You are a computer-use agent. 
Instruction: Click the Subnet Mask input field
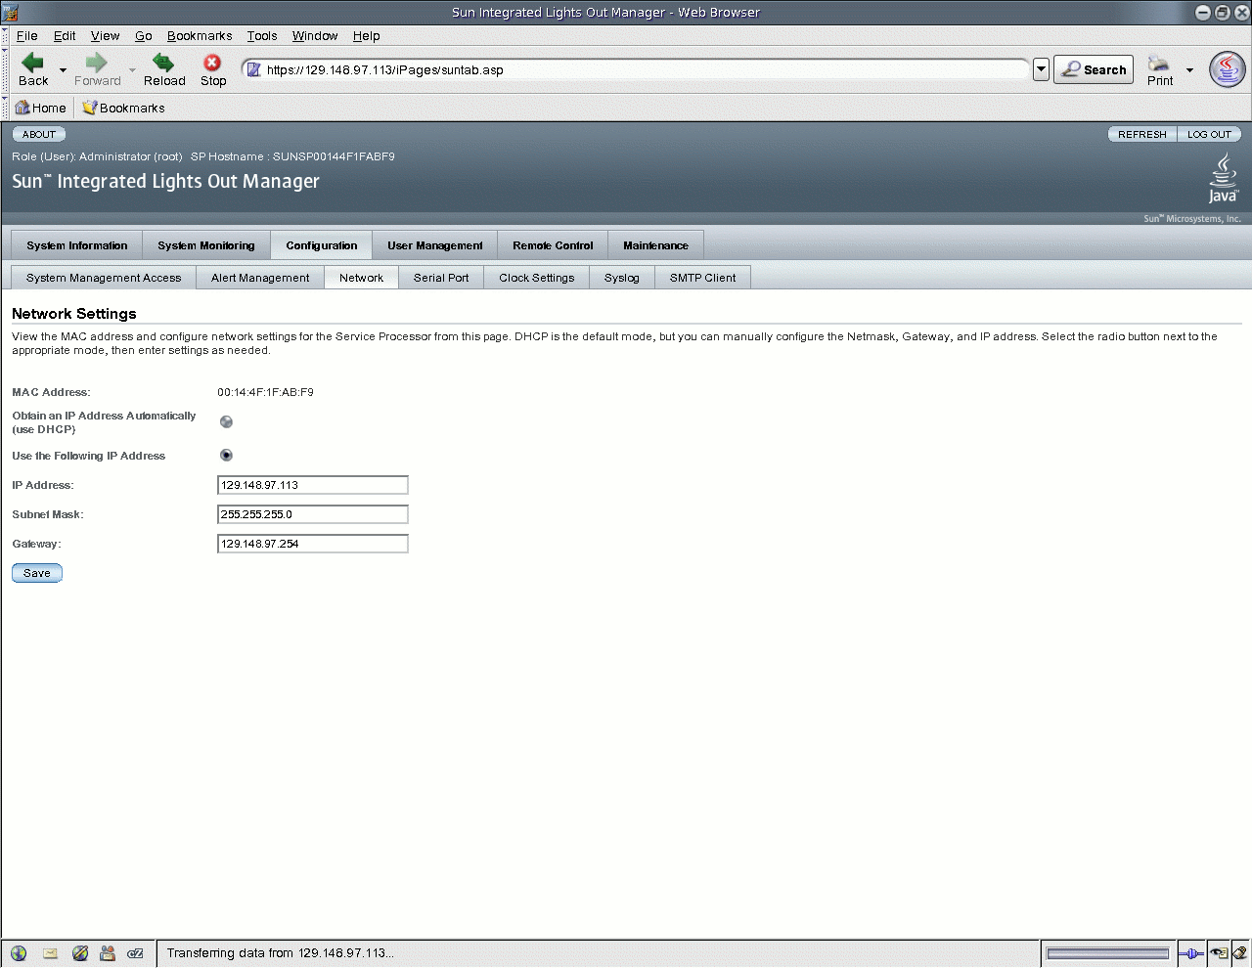pos(313,514)
